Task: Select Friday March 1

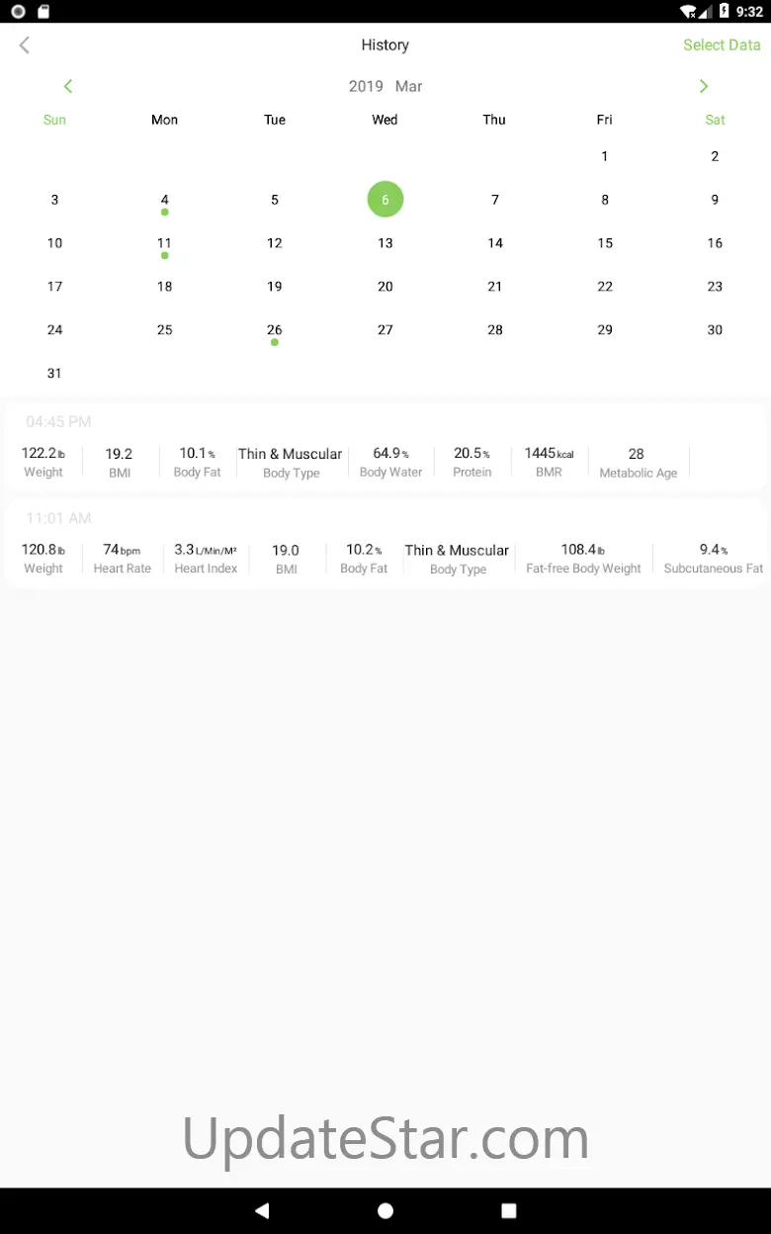Action: coord(605,156)
